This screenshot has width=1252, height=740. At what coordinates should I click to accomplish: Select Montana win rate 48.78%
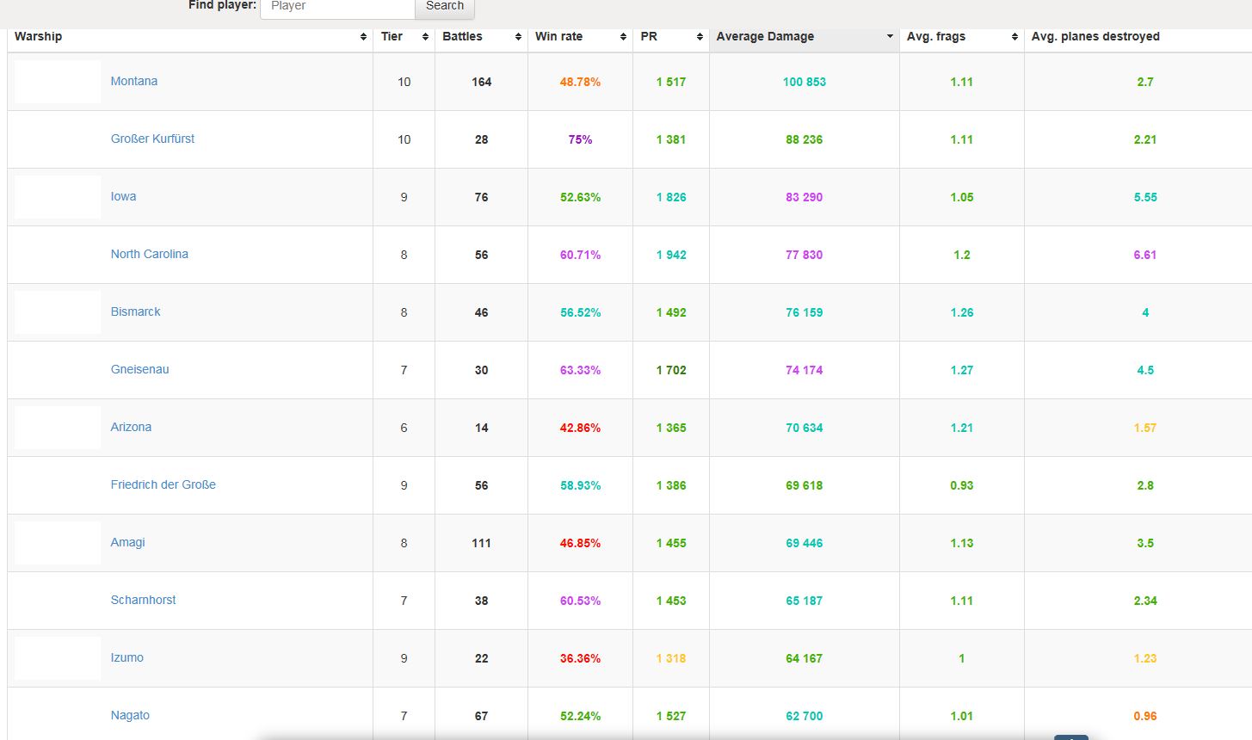(x=580, y=82)
